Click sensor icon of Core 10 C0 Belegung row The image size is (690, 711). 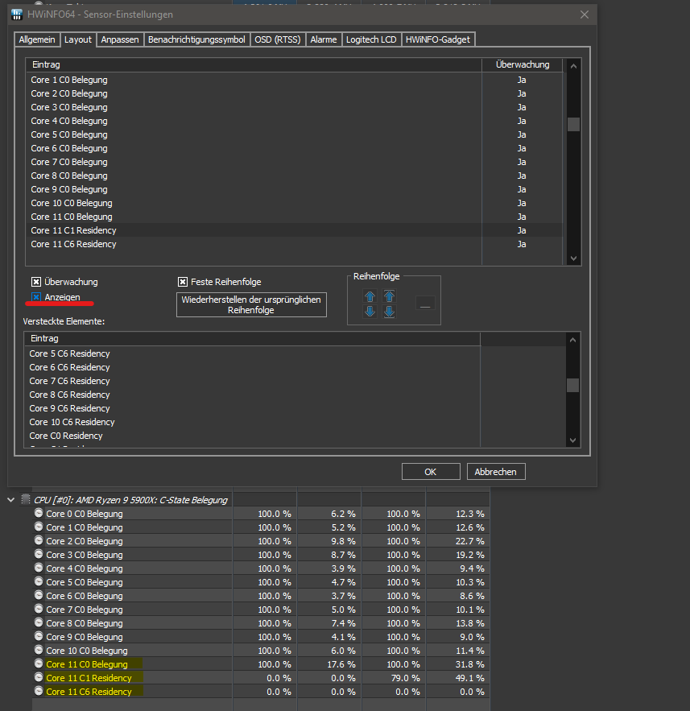(x=39, y=650)
